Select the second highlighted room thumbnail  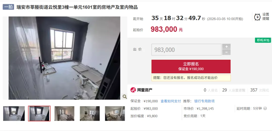[x=39, y=113]
